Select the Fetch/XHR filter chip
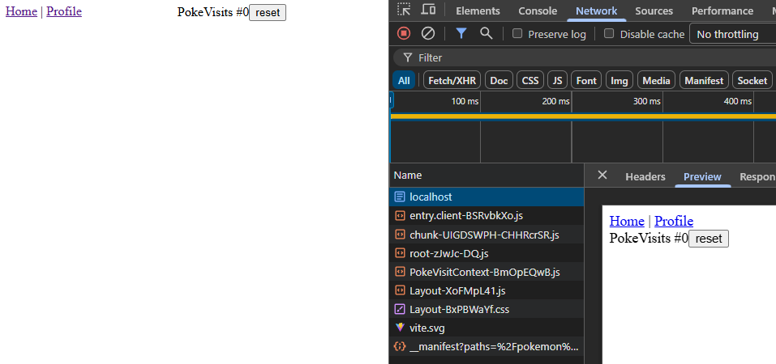776x364 pixels. pos(452,80)
